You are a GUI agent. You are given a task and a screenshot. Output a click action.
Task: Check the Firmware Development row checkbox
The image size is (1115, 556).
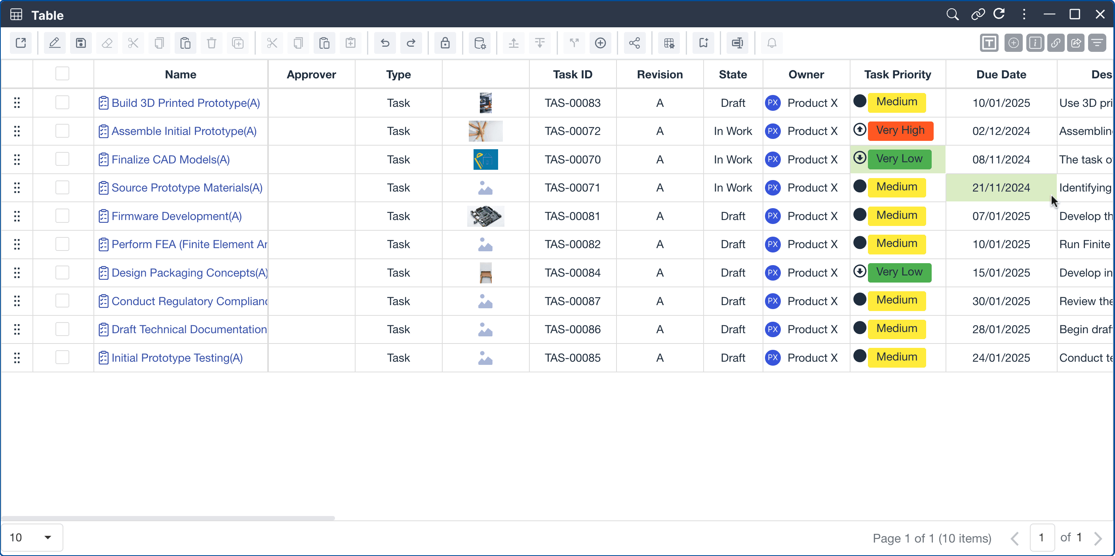[62, 216]
